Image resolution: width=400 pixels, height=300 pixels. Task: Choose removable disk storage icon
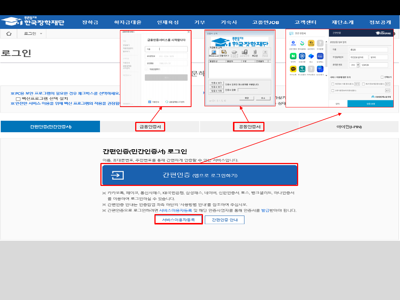pyautogui.click(x=224, y=52)
